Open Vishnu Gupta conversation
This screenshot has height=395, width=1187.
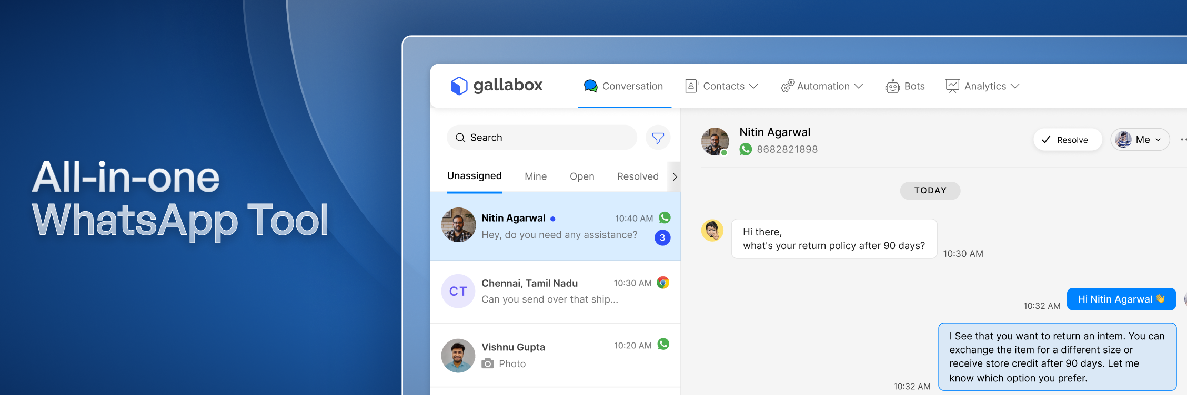click(556, 355)
